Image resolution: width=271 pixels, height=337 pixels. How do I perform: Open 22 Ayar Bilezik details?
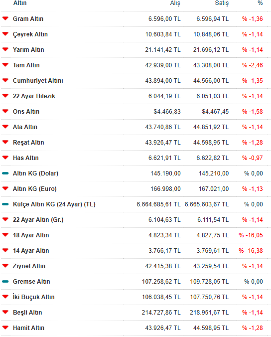(x=34, y=96)
